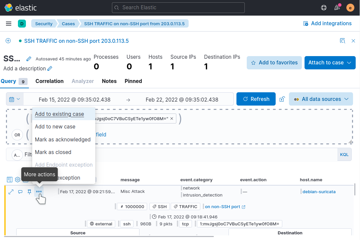The width and height of the screenshot is (360, 240).
Task: Click the message column header
Action: 130,180
